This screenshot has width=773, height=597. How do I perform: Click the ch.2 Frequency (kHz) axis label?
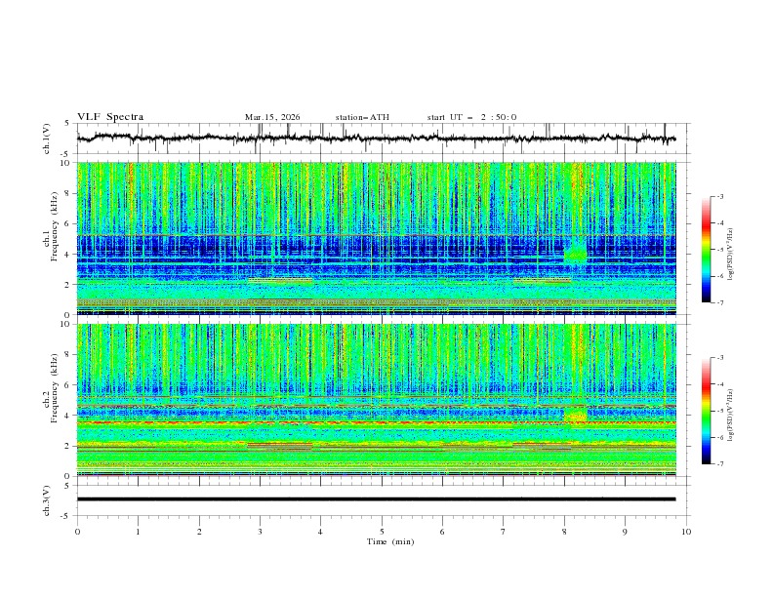click(50, 387)
